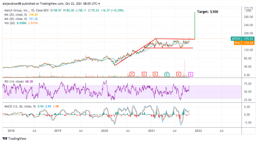The height and width of the screenshot is (143, 258).
Task: Click the 200.00 price axis label
Action: pos(248,33)
